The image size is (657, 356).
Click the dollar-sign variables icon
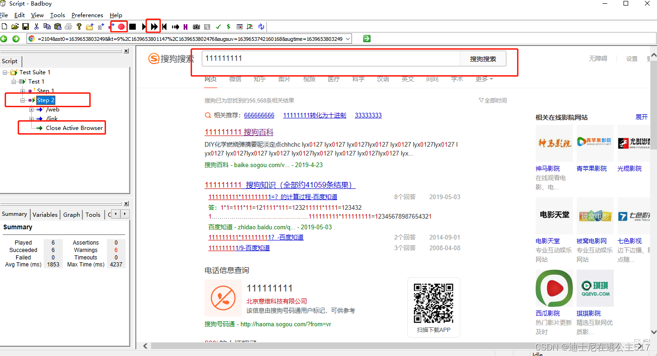point(228,26)
